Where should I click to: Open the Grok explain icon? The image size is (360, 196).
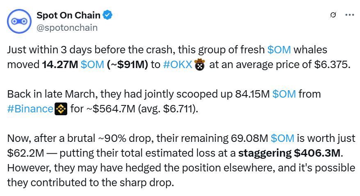click(333, 15)
